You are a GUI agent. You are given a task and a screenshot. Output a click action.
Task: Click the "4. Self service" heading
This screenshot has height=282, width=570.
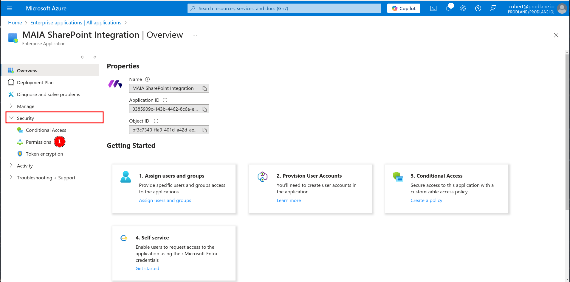(x=152, y=238)
